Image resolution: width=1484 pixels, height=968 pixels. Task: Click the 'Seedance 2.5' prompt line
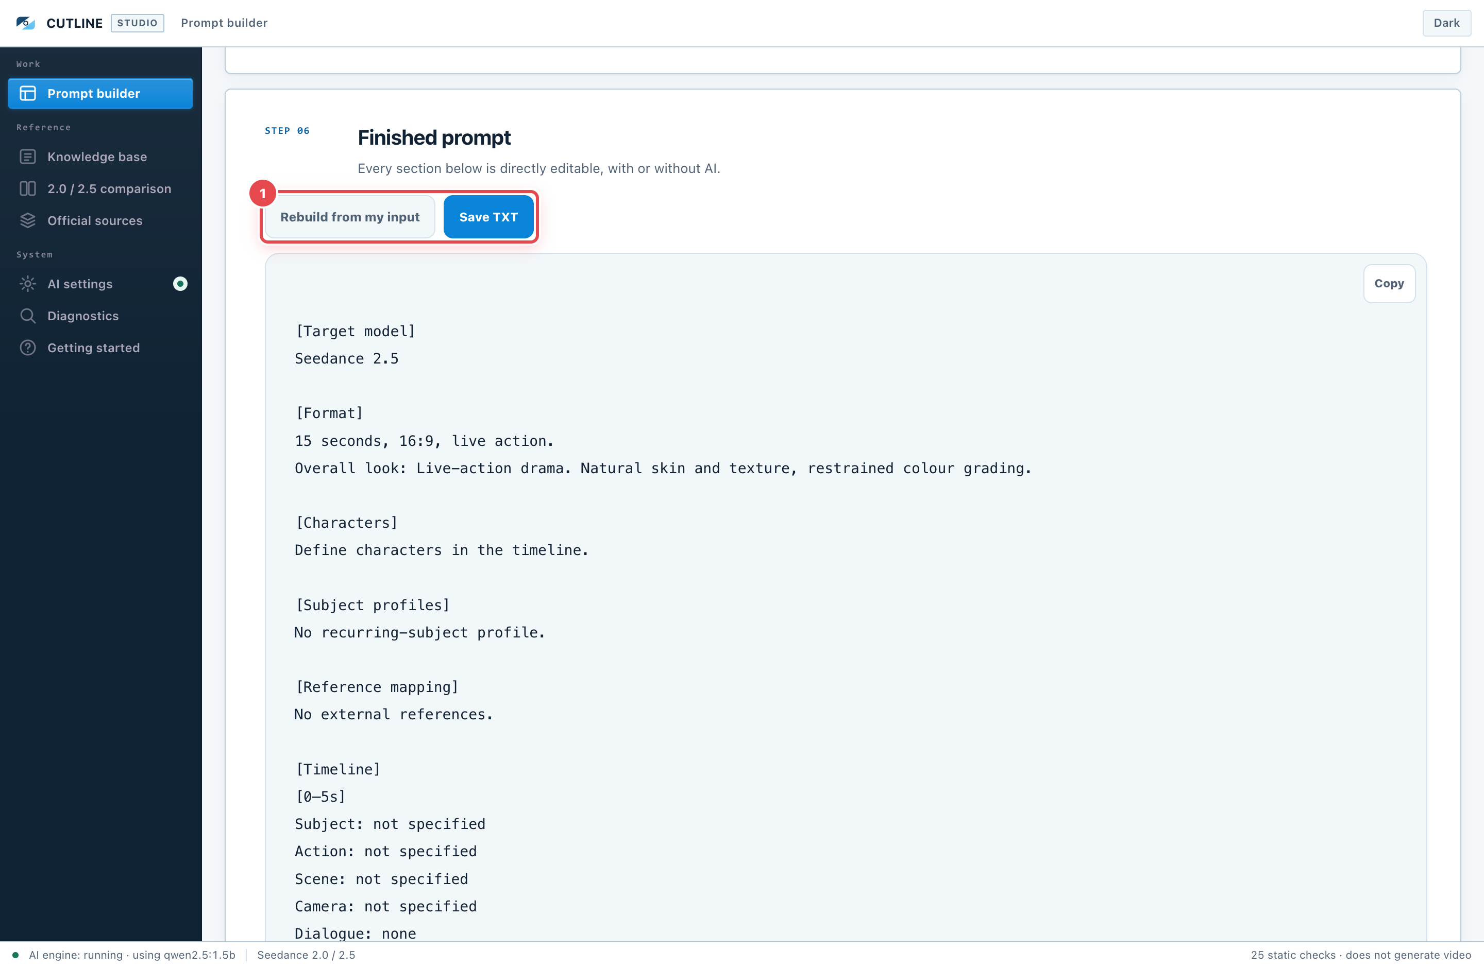[346, 359]
